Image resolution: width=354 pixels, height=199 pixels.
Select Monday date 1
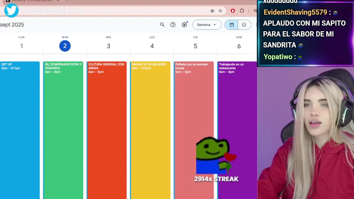coord(22,46)
